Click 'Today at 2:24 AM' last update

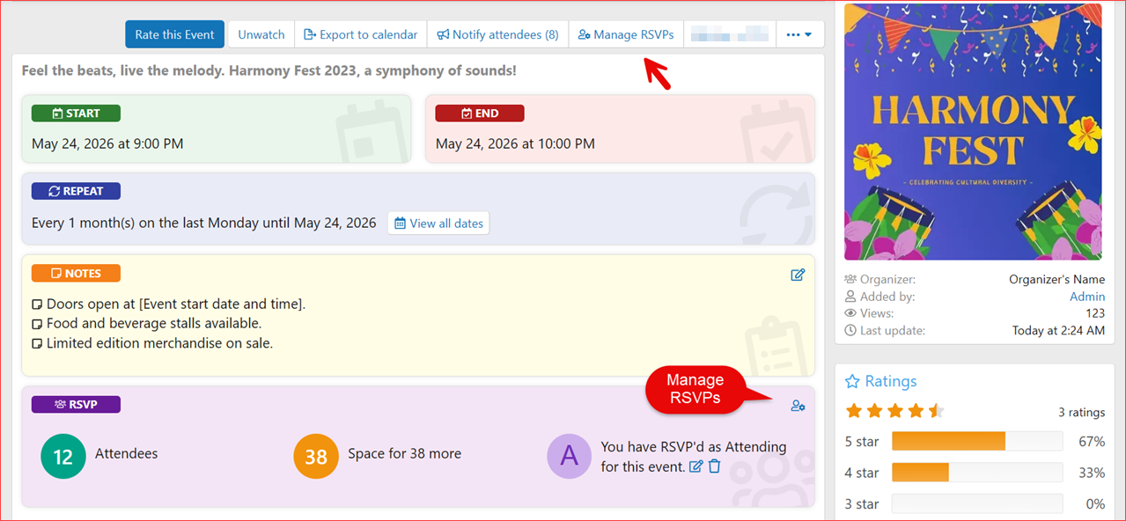[1058, 330]
